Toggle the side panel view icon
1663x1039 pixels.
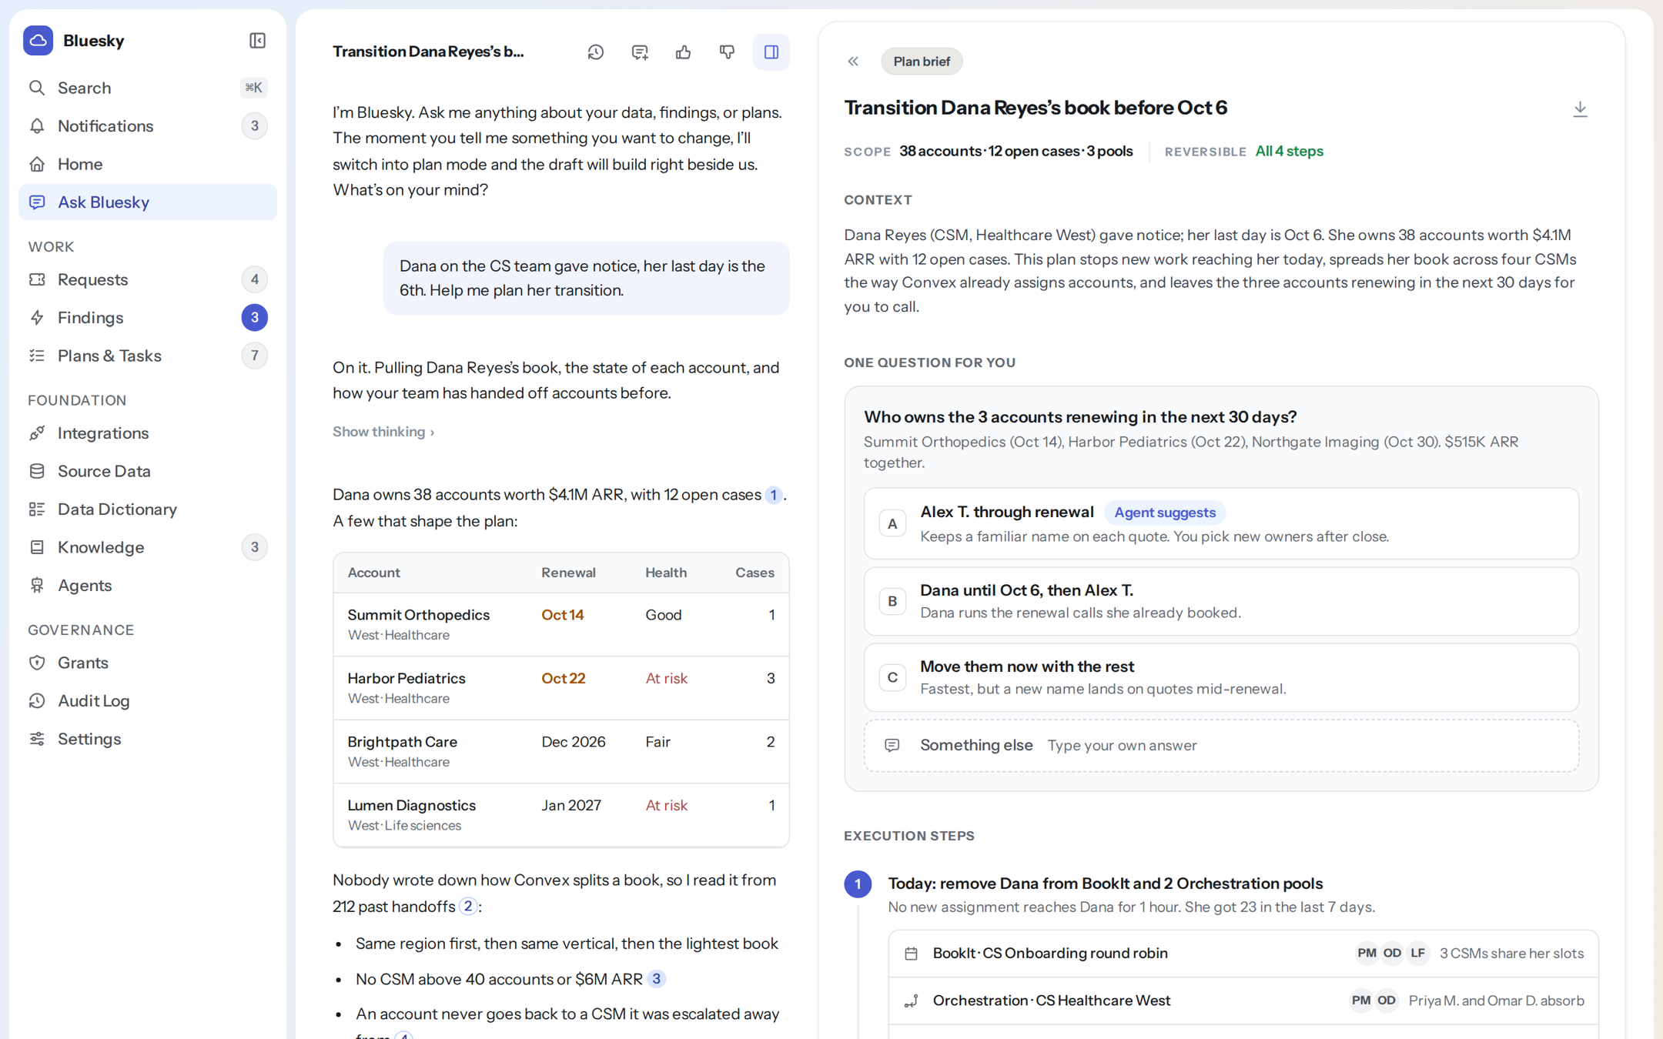pyautogui.click(x=771, y=52)
